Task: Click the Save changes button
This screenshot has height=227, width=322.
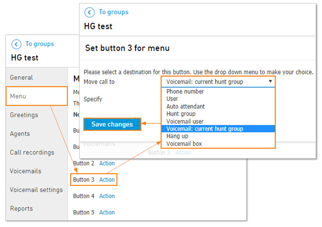Action: tap(112, 124)
